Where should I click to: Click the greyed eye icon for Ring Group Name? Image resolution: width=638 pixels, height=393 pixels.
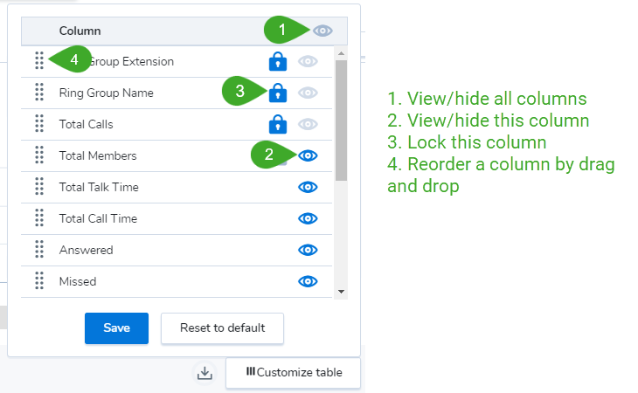(308, 93)
